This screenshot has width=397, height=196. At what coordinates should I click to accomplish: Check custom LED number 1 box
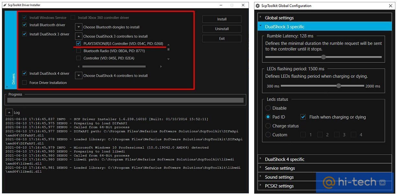[x=303, y=135]
